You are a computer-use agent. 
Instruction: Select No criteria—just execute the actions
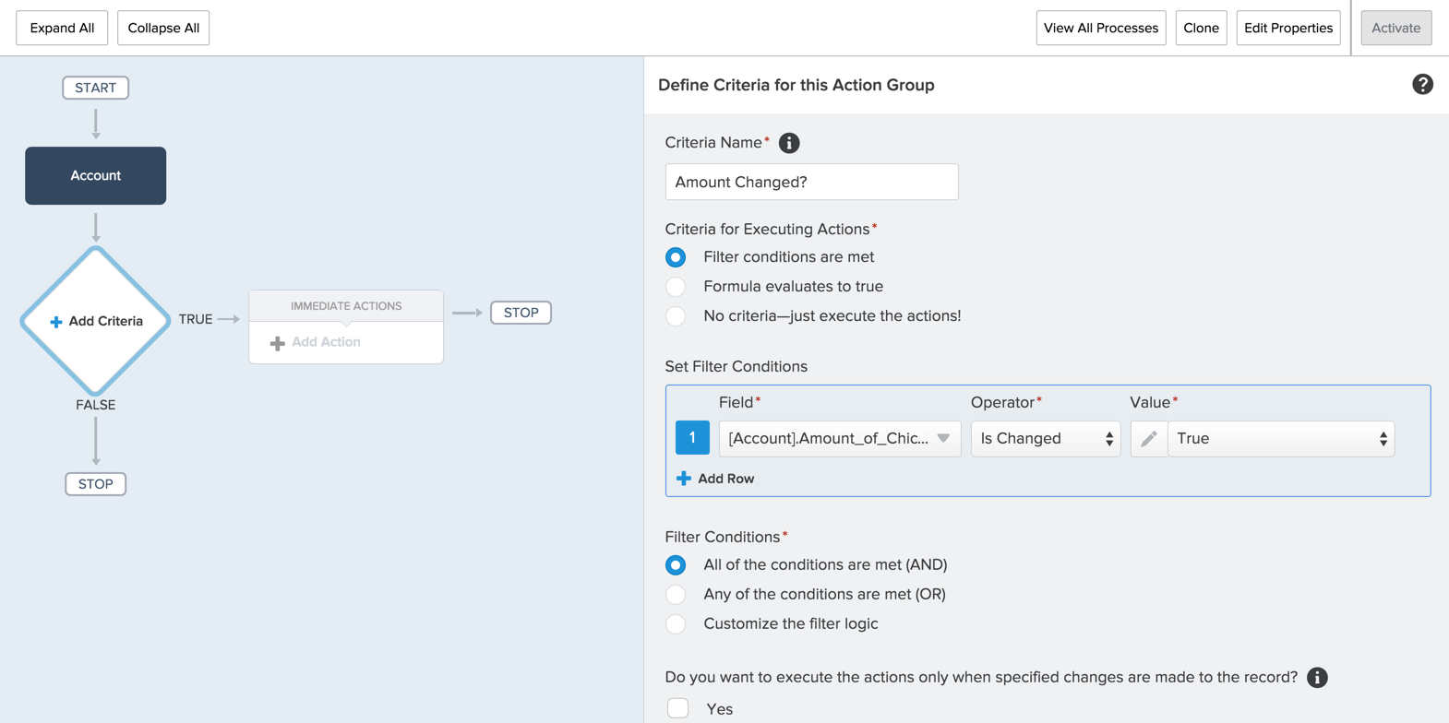coord(676,316)
